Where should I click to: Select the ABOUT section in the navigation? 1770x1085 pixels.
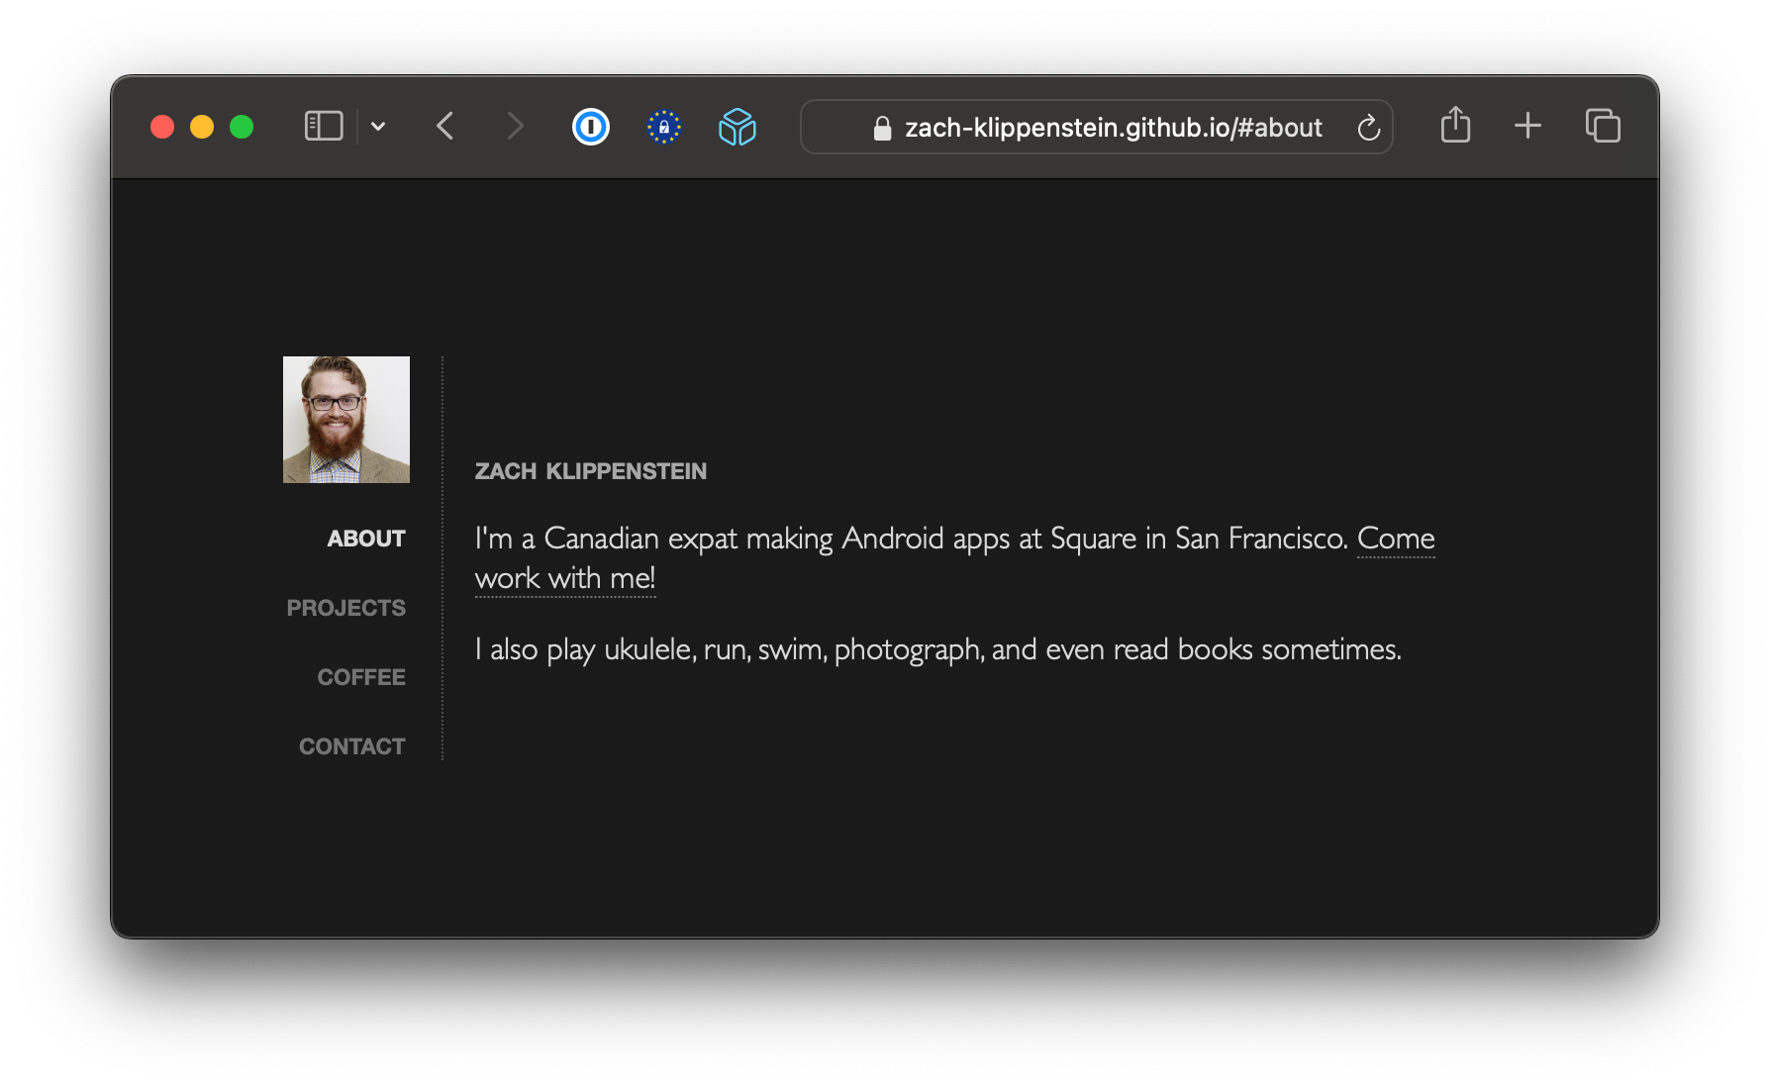[x=365, y=539]
